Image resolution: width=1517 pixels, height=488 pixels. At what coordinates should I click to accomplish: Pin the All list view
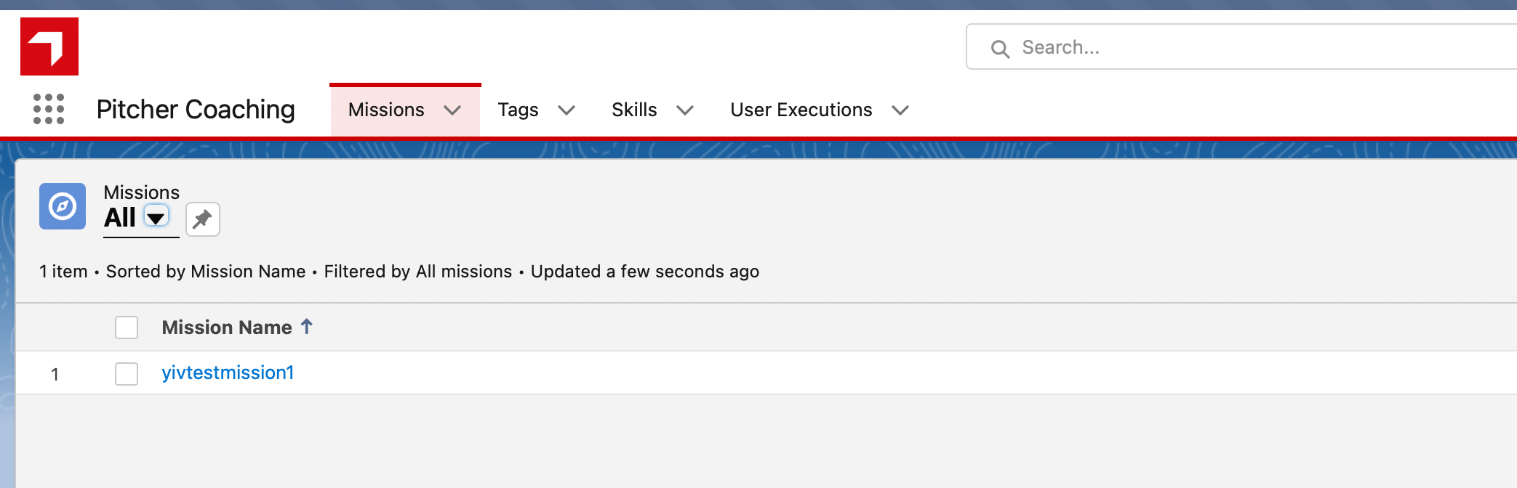point(203,219)
